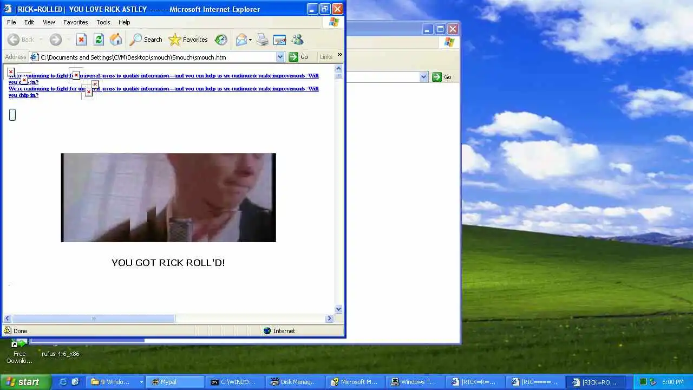The height and width of the screenshot is (390, 693).
Task: Switch to the Mypal taskbar button
Action: 174,382
